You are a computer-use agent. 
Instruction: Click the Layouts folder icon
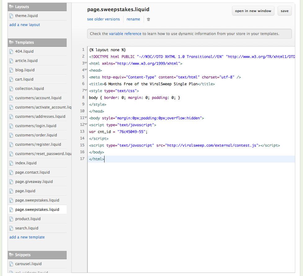pyautogui.click(x=11, y=7)
